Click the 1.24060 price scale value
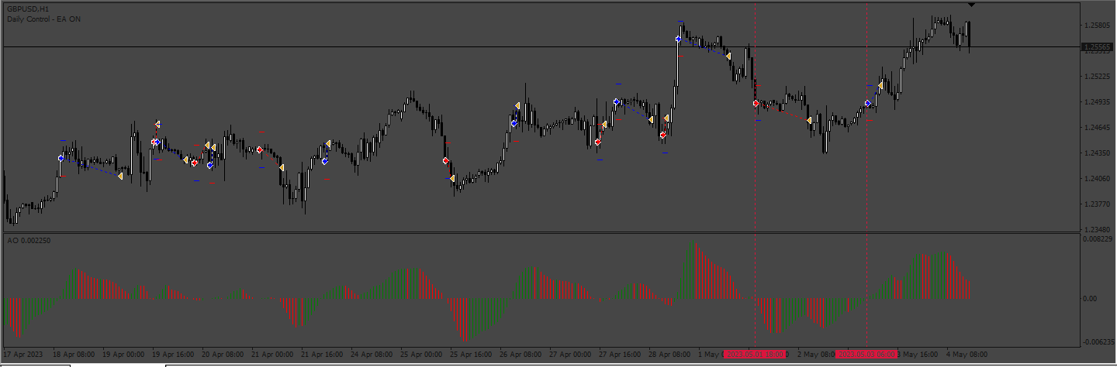 tap(1097, 179)
